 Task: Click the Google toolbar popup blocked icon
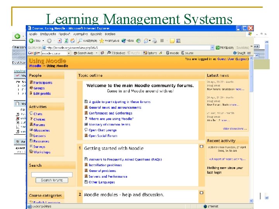pos(109,53)
